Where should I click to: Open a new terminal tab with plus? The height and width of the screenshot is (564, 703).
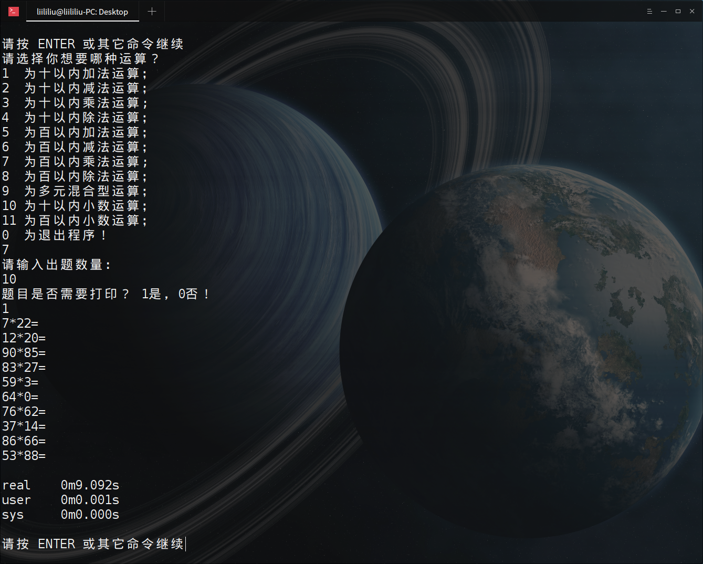coord(152,12)
